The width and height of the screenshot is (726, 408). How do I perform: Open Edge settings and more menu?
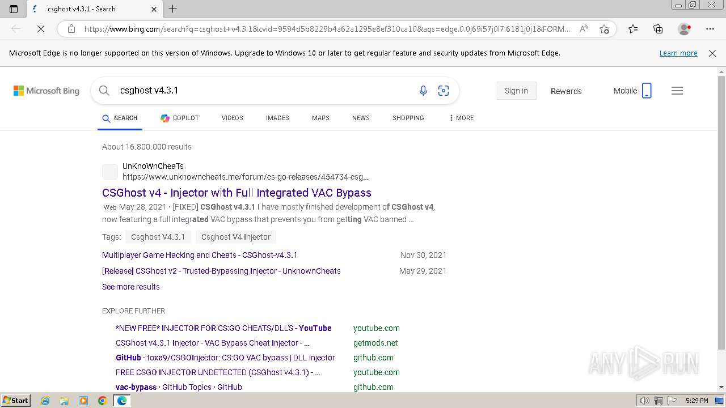click(710, 29)
